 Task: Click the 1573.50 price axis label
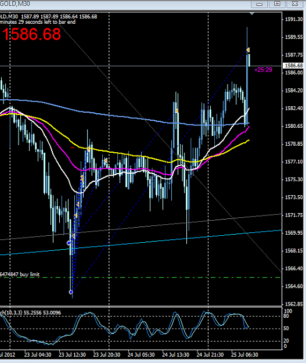(x=294, y=197)
